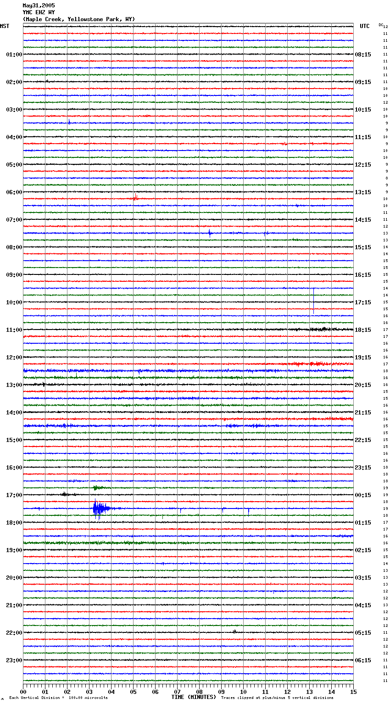Click the 12:15 UTC time label
The width and height of the screenshot is (390, 704).
click(x=363, y=165)
